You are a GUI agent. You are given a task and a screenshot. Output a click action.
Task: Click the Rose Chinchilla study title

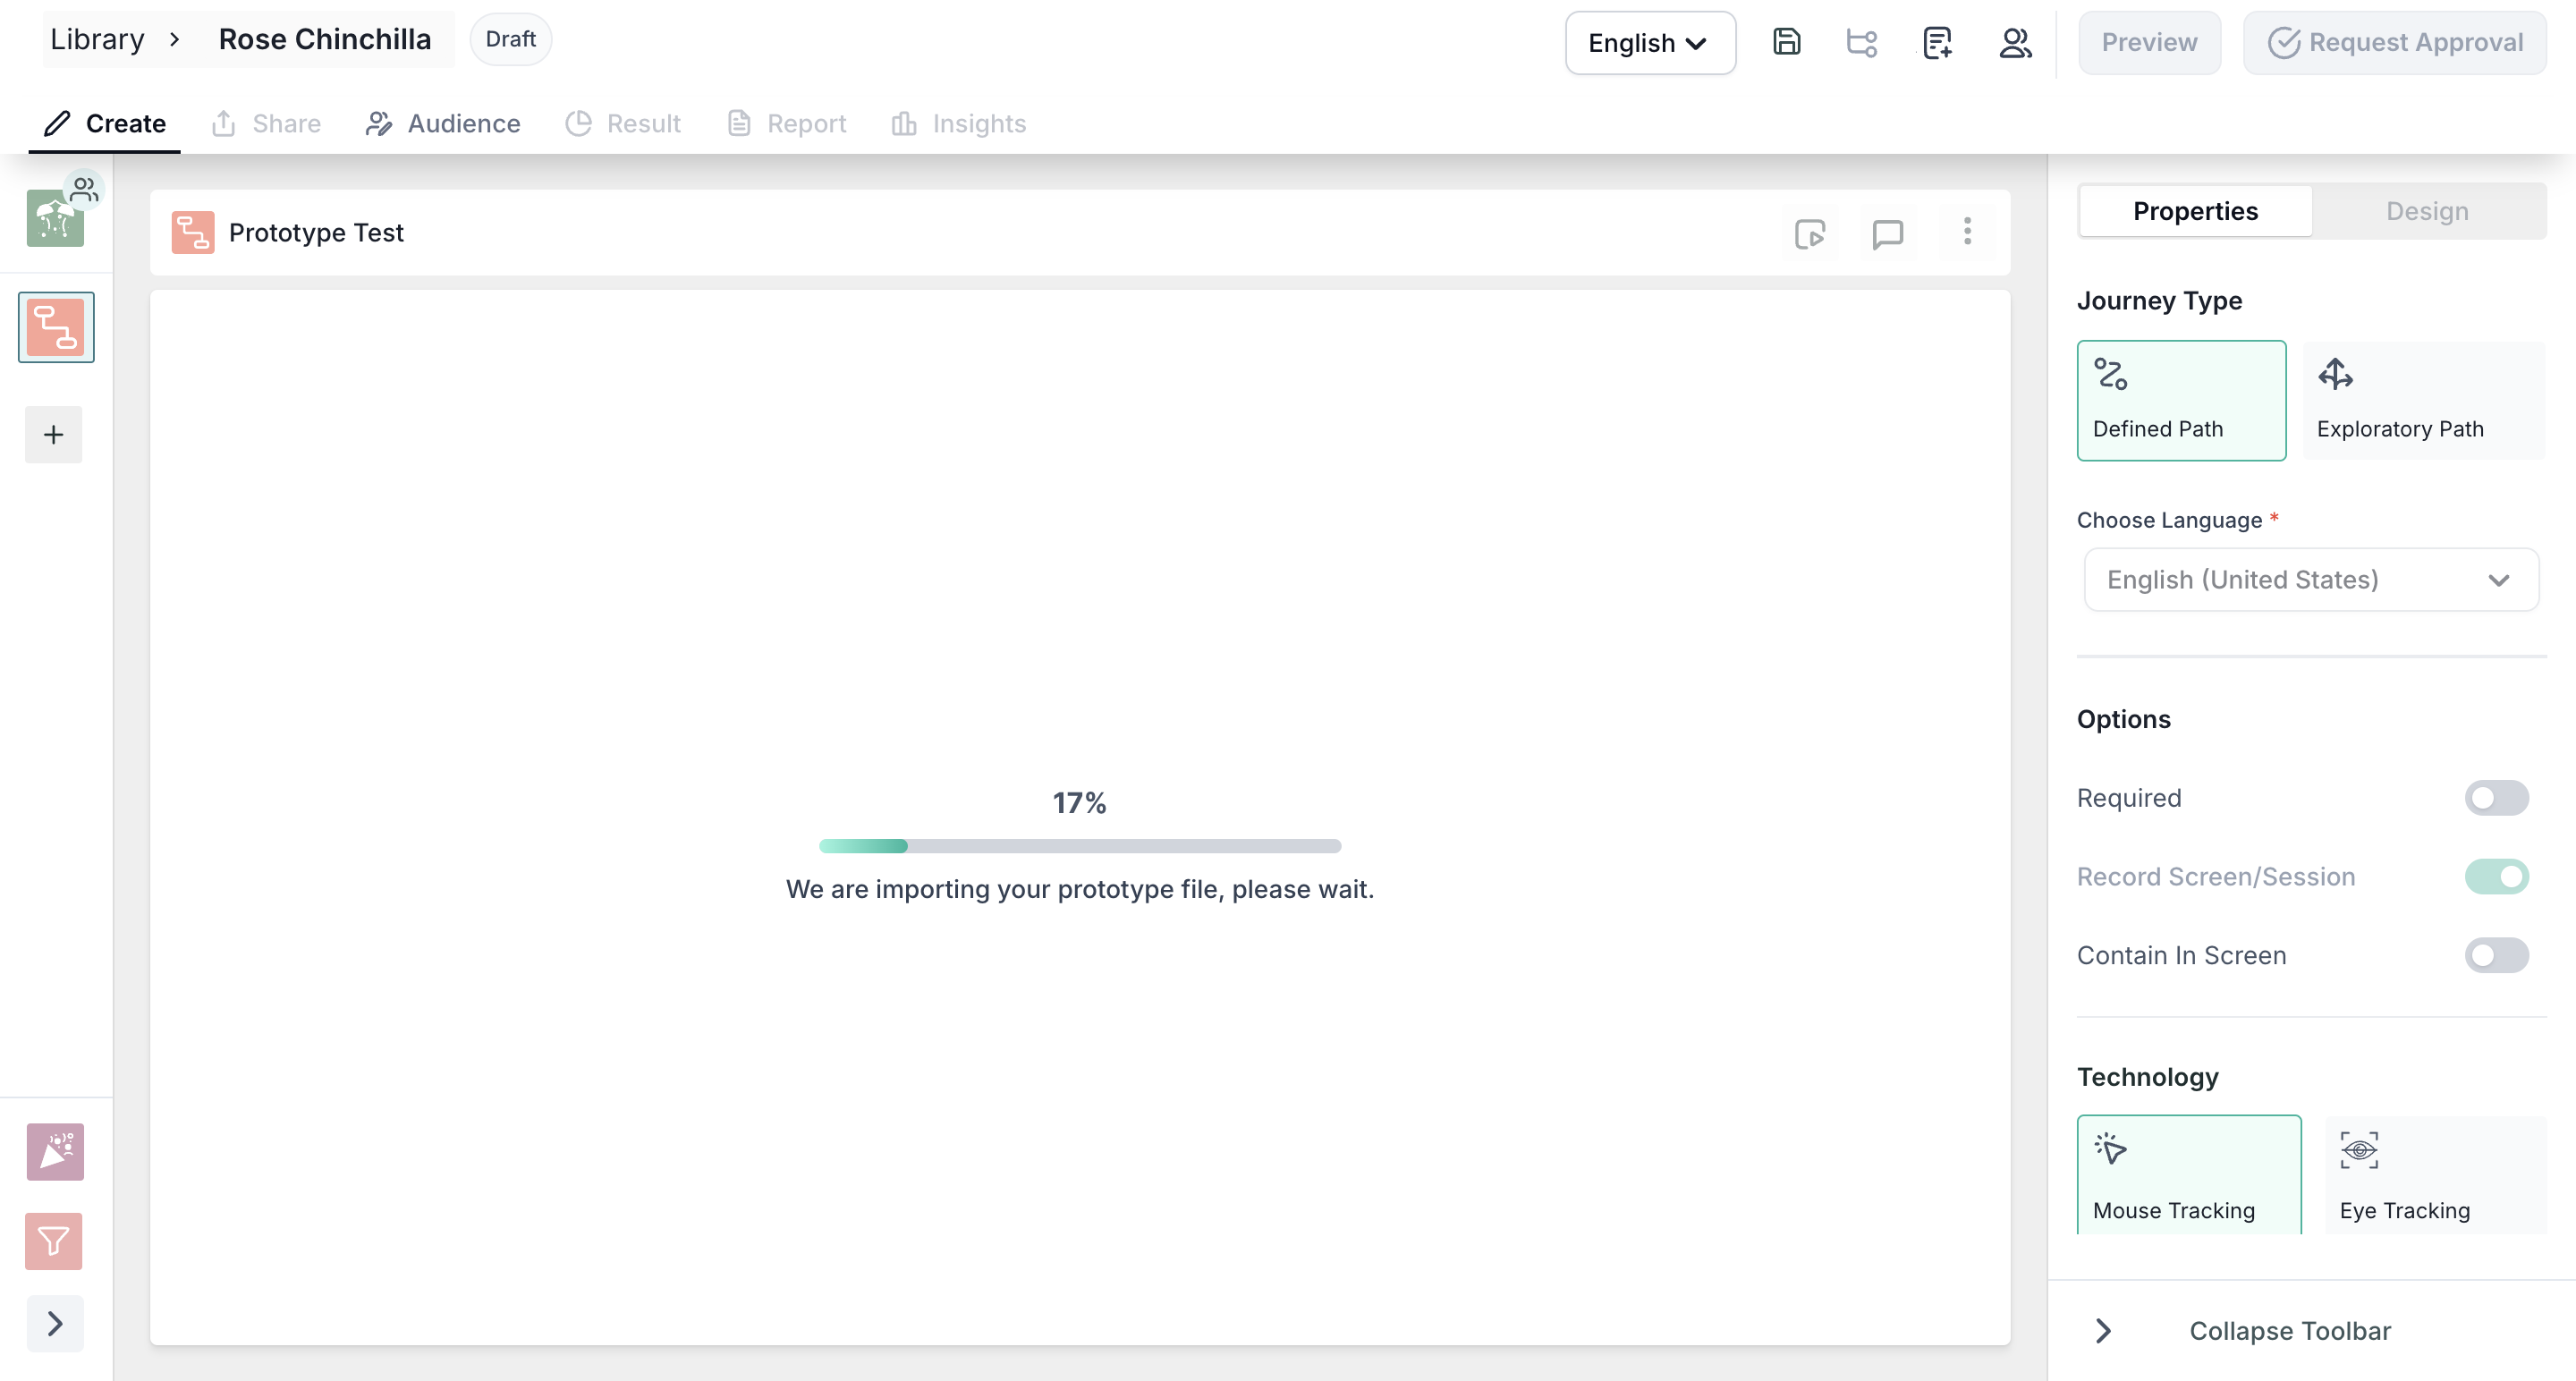pos(325,39)
